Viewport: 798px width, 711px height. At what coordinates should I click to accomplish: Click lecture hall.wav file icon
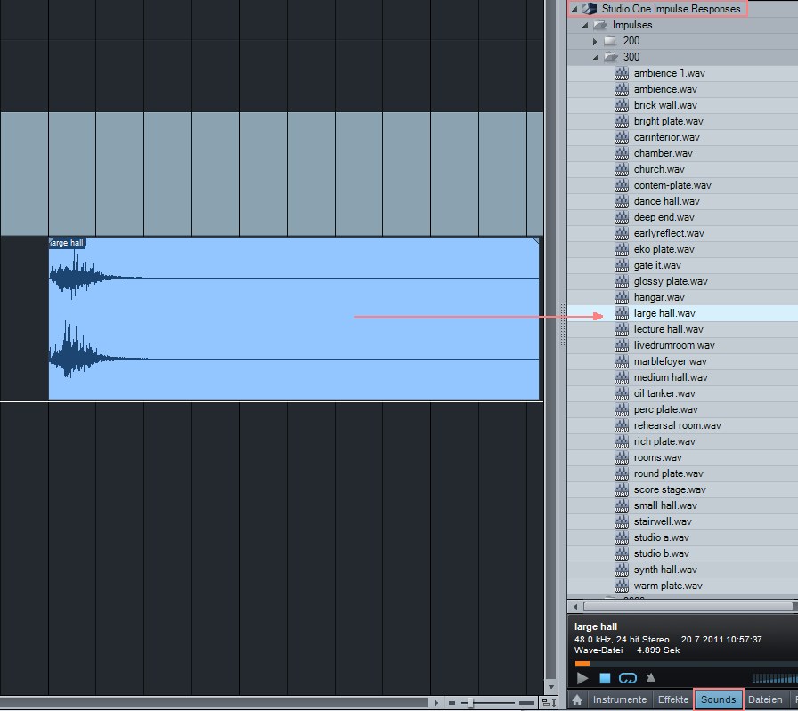point(622,329)
